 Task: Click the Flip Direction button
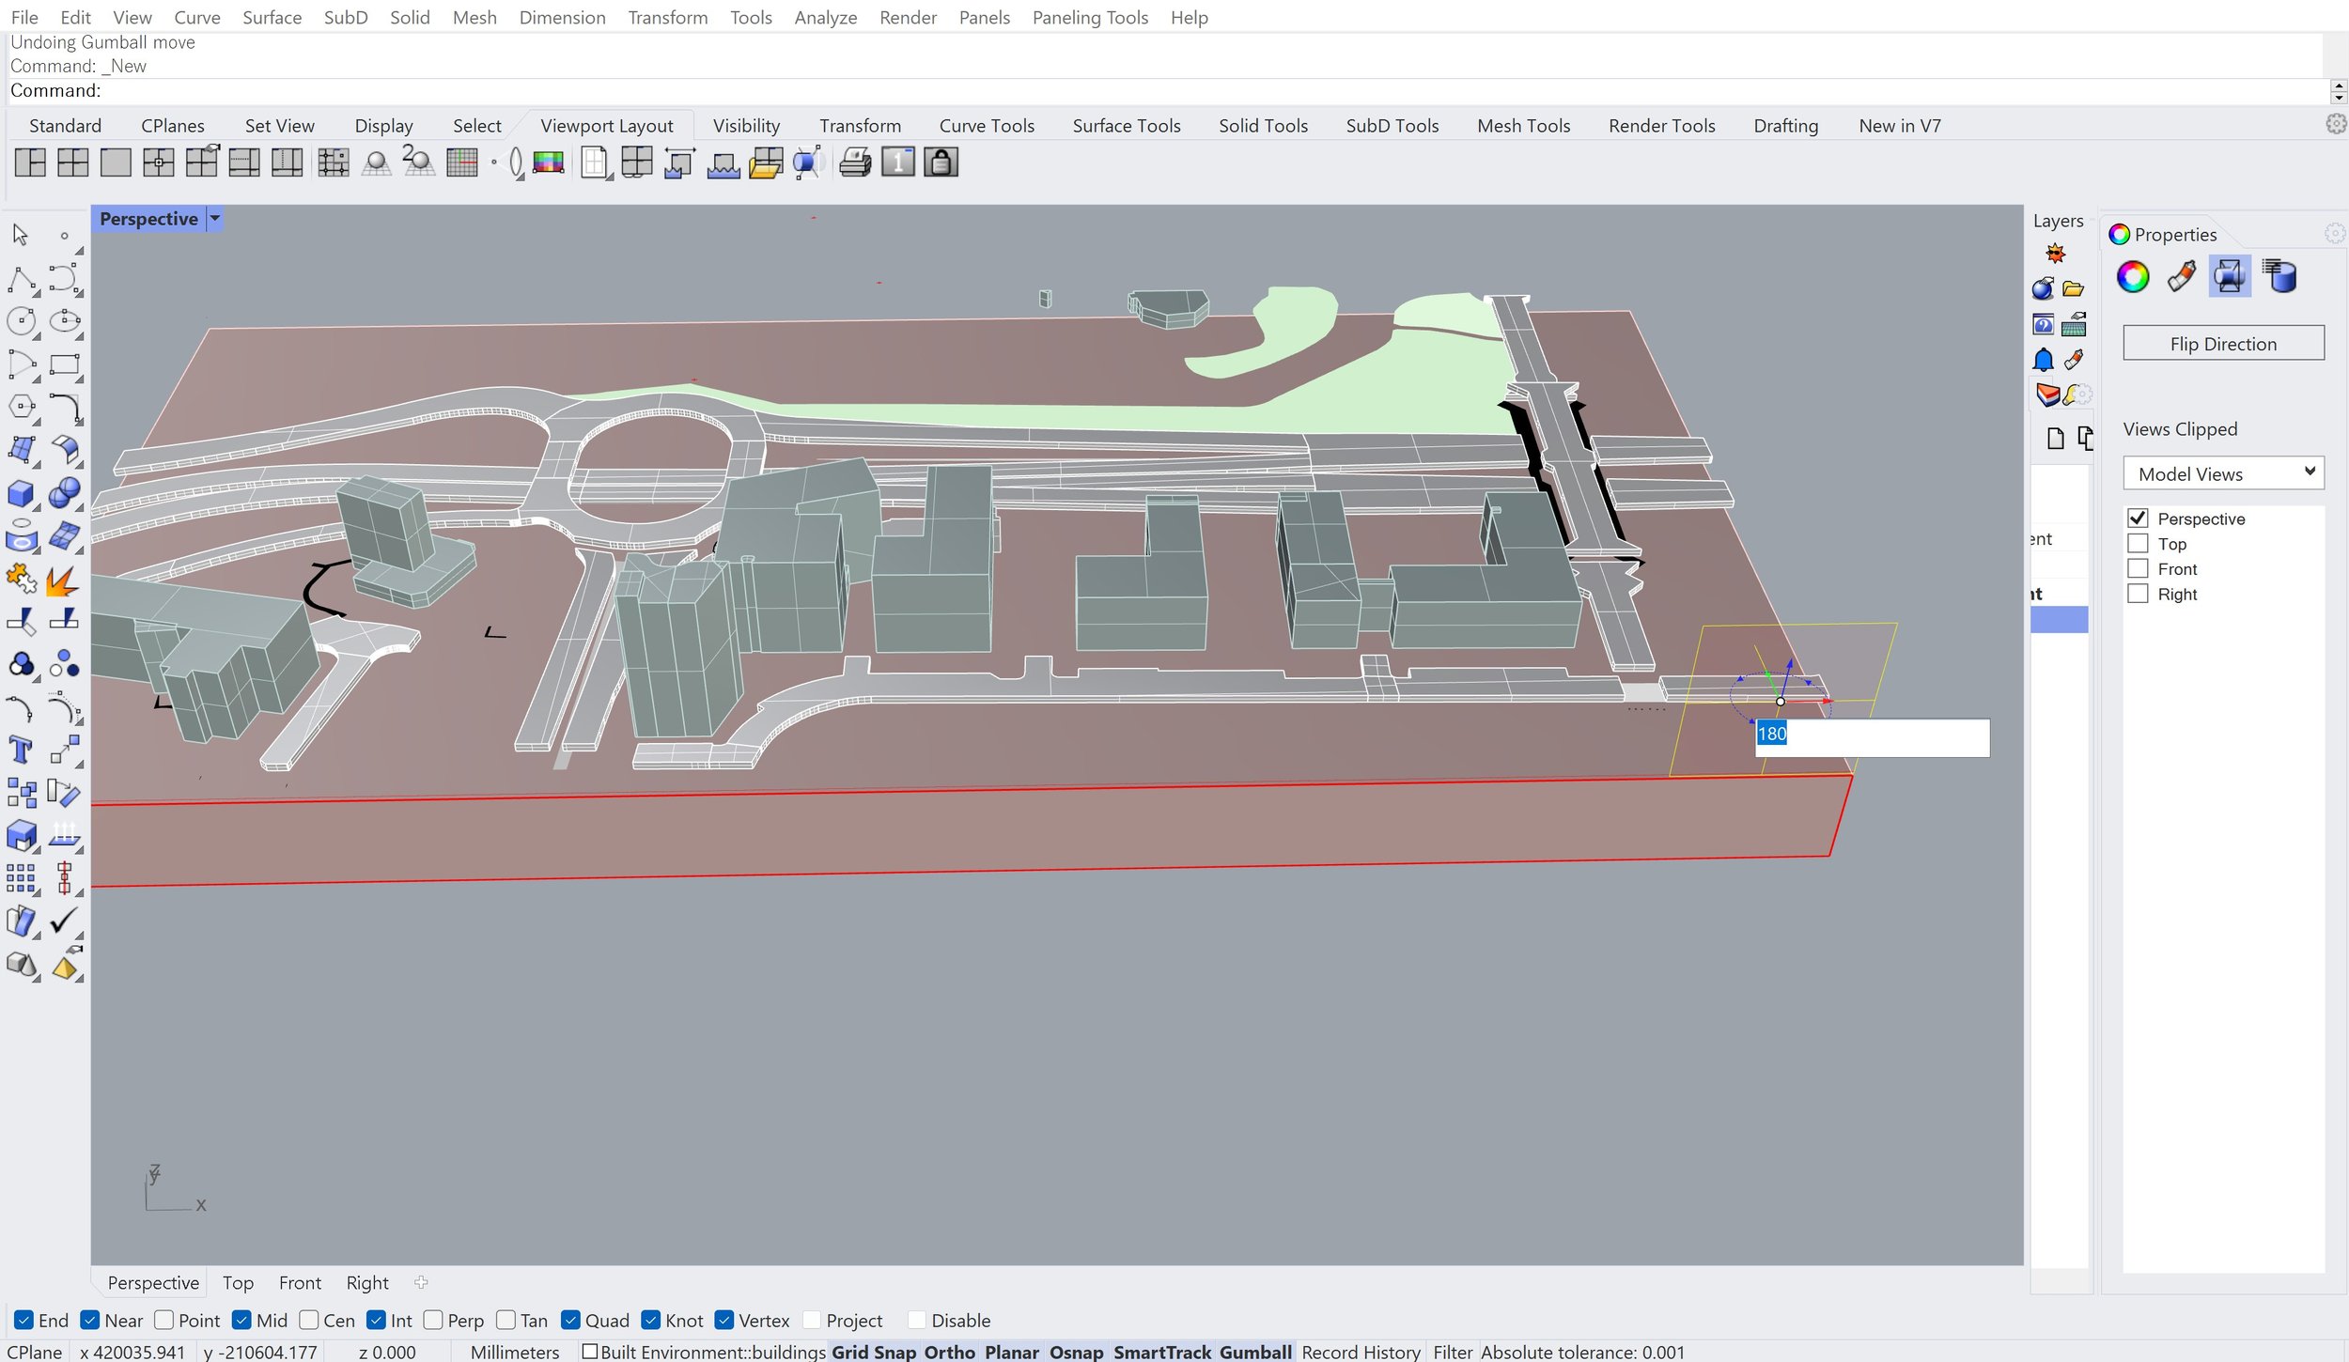tap(2223, 343)
